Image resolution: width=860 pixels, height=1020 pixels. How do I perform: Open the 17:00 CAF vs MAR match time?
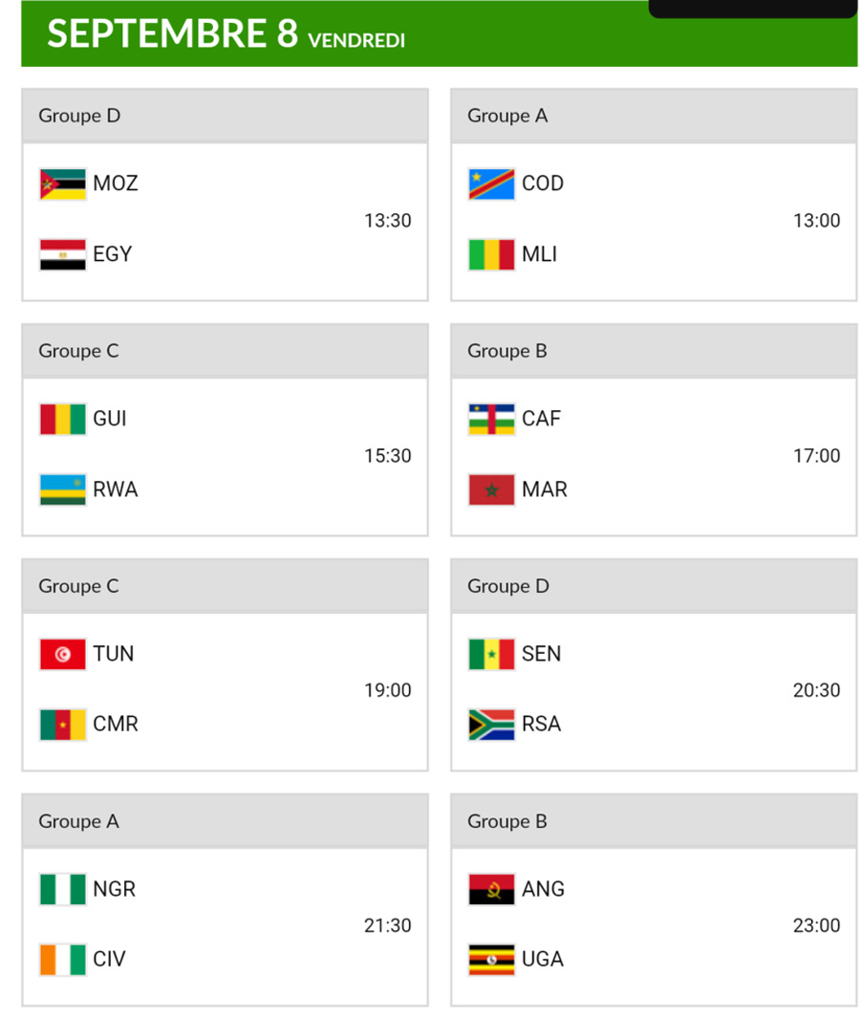[x=816, y=456]
